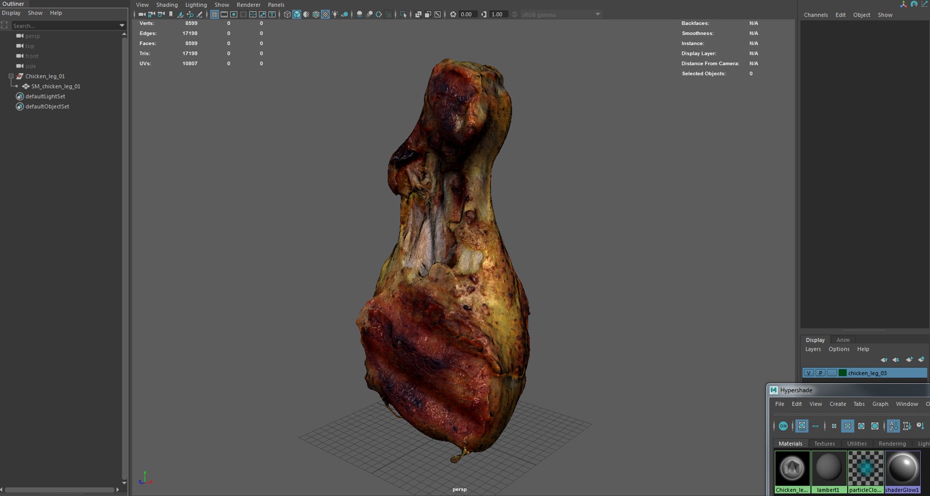Switch to the Textures tab in Hypershade
Image resolution: width=930 pixels, height=496 pixels.
click(x=824, y=444)
